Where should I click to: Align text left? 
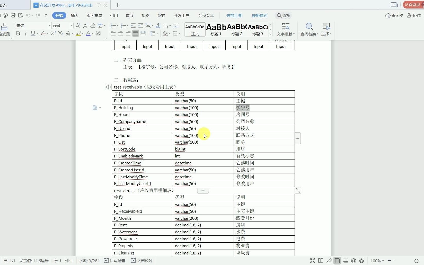[x=113, y=33]
